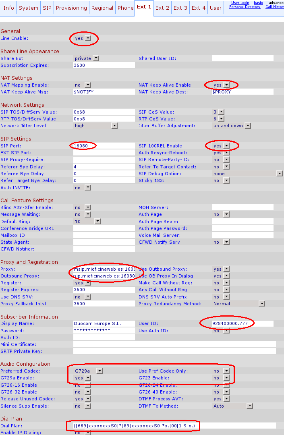This screenshot has height=435, width=284.
Task: Switch to the Ext 2 tab
Action: click(162, 8)
